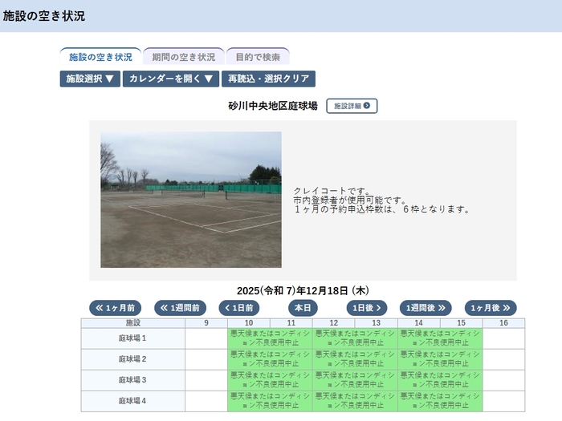Screen dimensions: 562x421
Task: Click 庭球場4 green cell at 14-15
Action: (440, 401)
